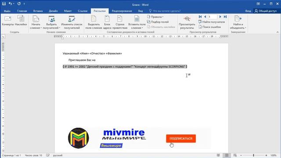The width and height of the screenshot is (281, 158).
Task: Switch to the Ссылки tab
Action: pyautogui.click(x=83, y=11)
